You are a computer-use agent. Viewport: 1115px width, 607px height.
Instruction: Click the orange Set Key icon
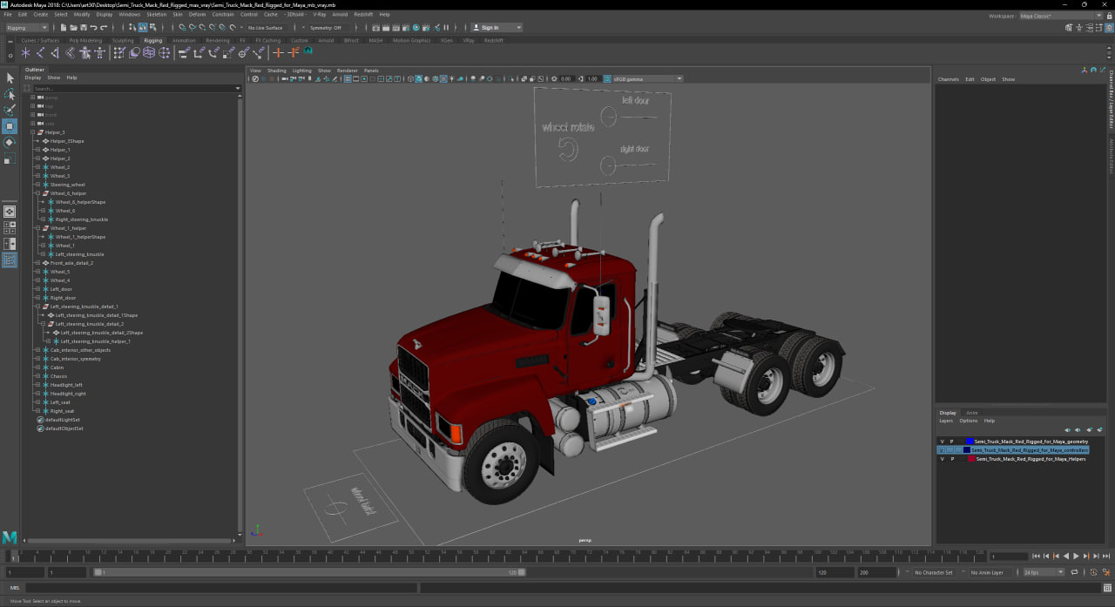click(278, 53)
